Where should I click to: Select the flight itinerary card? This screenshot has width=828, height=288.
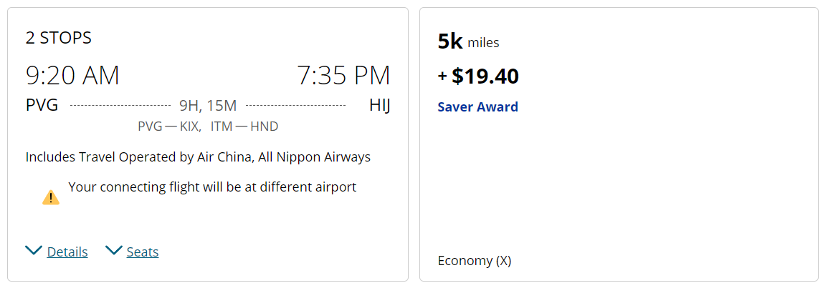click(208, 144)
